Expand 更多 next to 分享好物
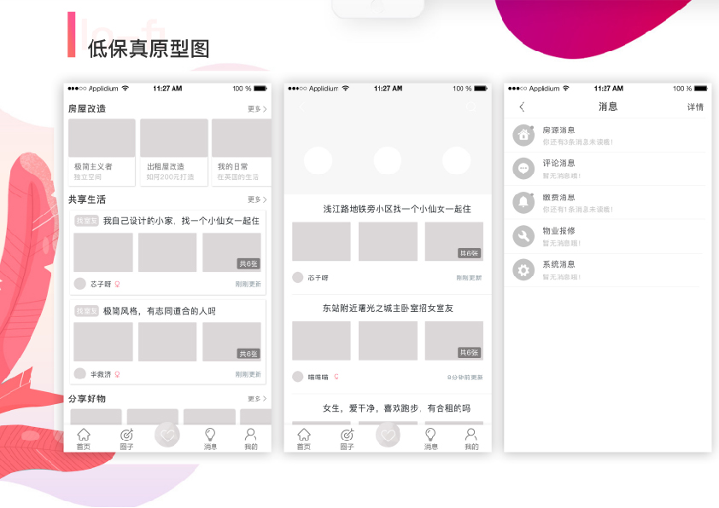Image resolution: width=719 pixels, height=508 pixels. coord(257,399)
